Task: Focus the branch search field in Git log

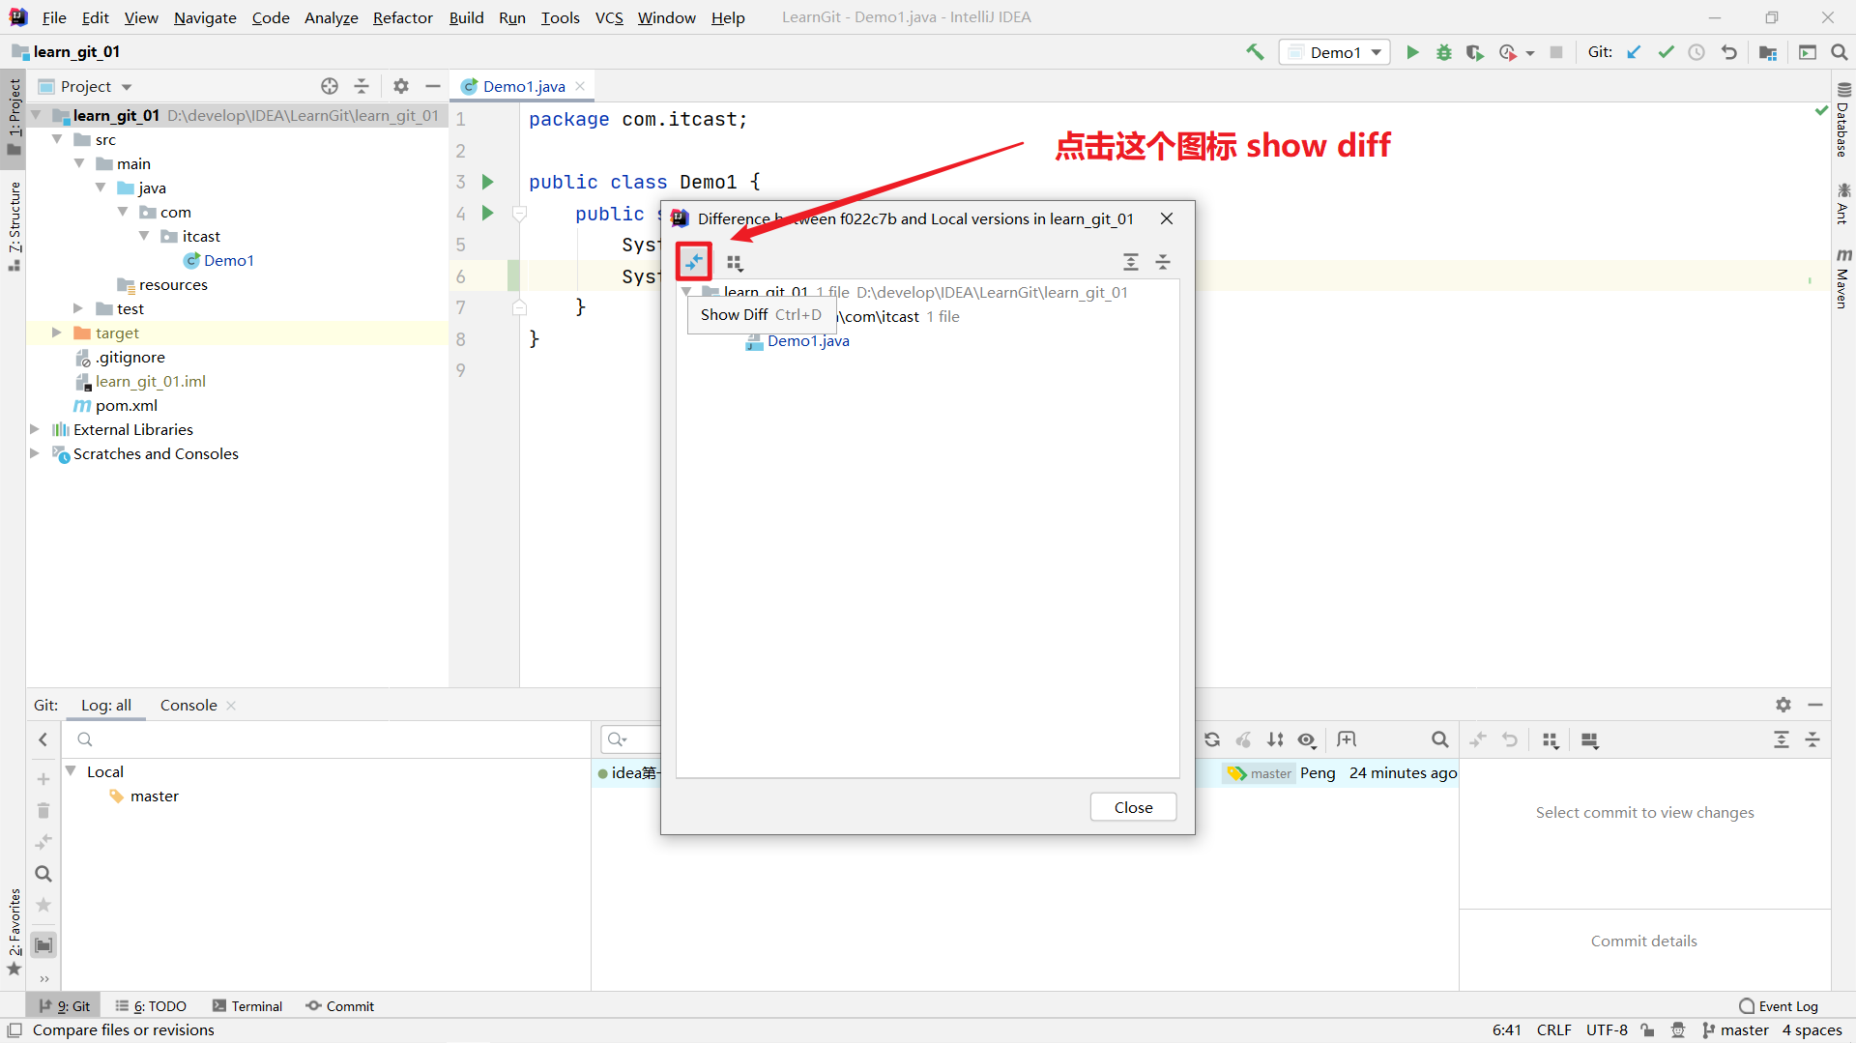Action: point(327,739)
